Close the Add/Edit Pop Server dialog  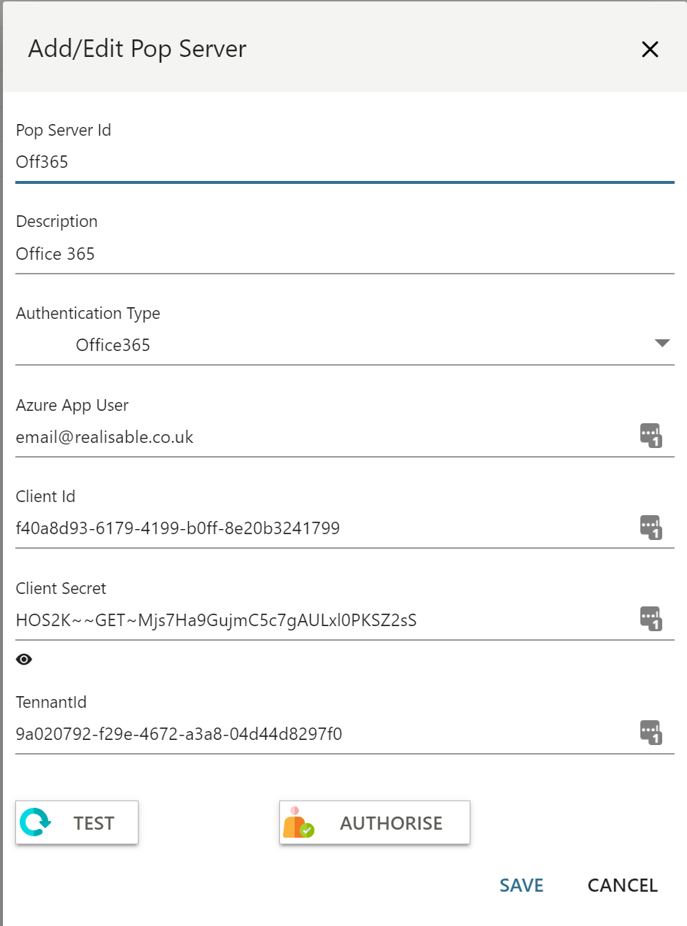pos(649,49)
